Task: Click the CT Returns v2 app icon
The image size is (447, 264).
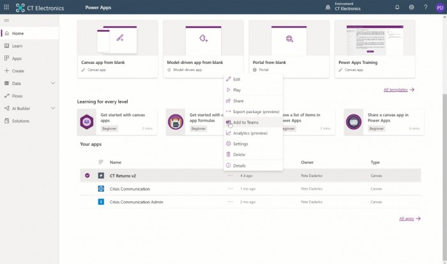Action: pyautogui.click(x=101, y=176)
